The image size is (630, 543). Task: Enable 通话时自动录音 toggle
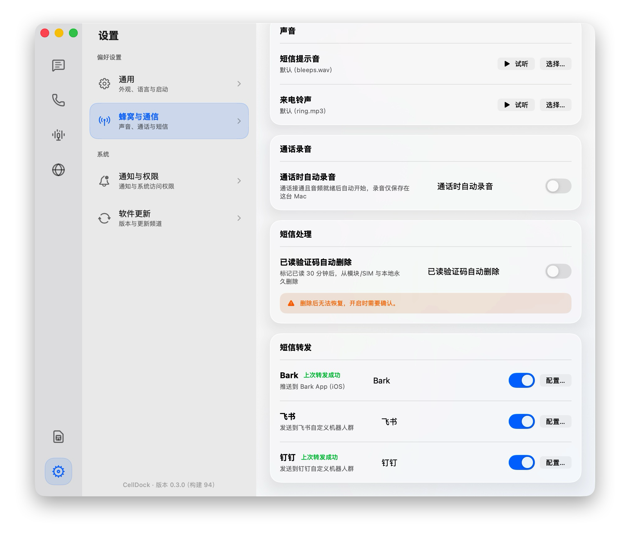click(558, 186)
